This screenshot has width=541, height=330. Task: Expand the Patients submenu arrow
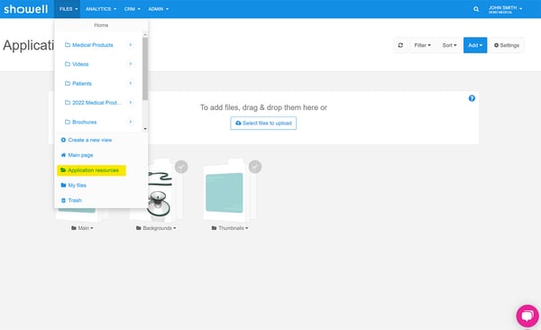tap(131, 83)
